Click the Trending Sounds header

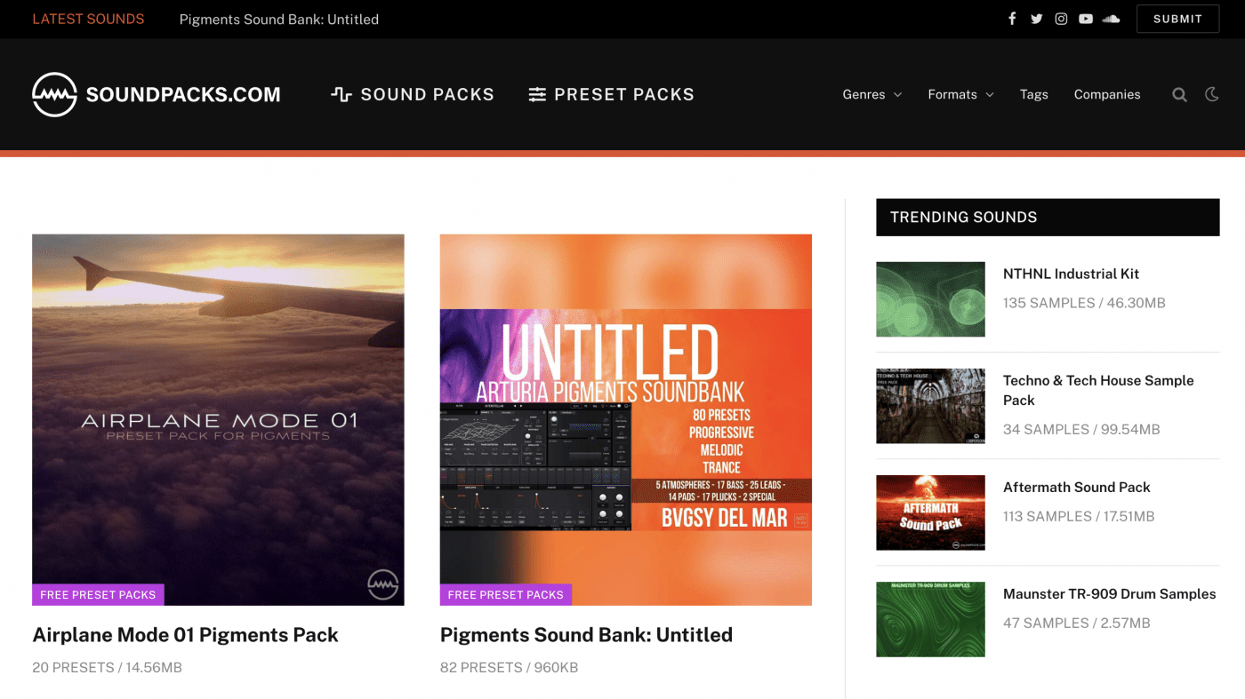[1048, 217]
